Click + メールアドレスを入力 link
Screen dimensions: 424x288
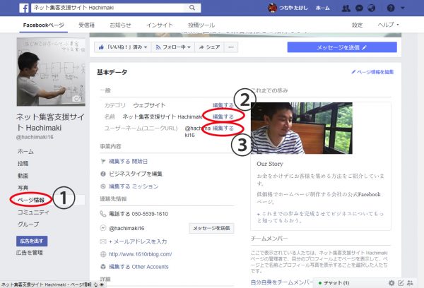[x=138, y=241]
